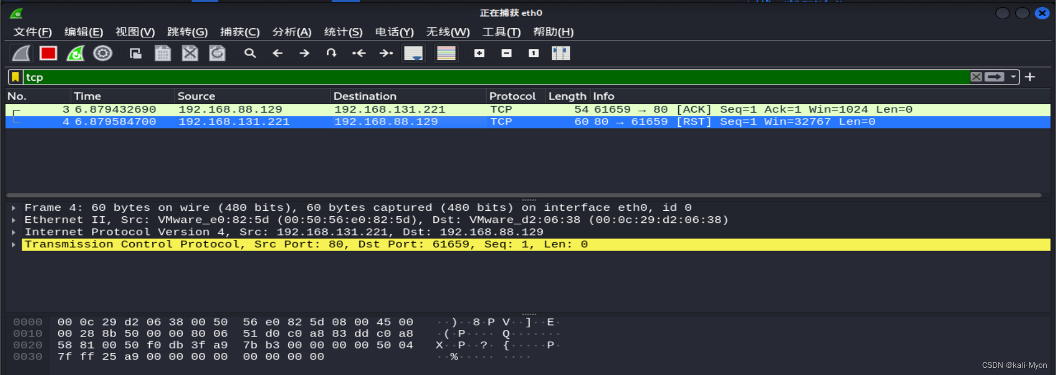Click the display filter bookmark icon

15,77
